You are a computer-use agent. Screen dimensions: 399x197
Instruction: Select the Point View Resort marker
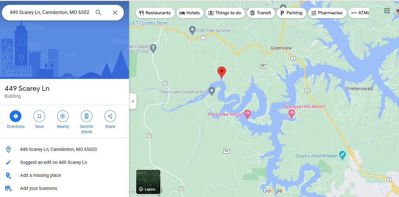[x=248, y=114]
